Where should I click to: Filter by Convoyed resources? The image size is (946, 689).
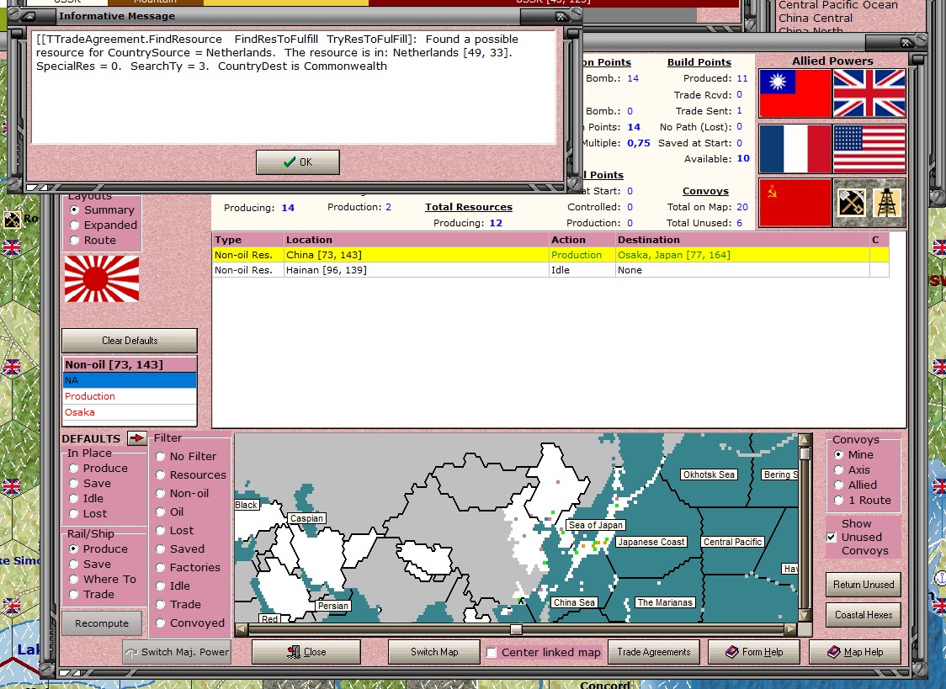161,623
